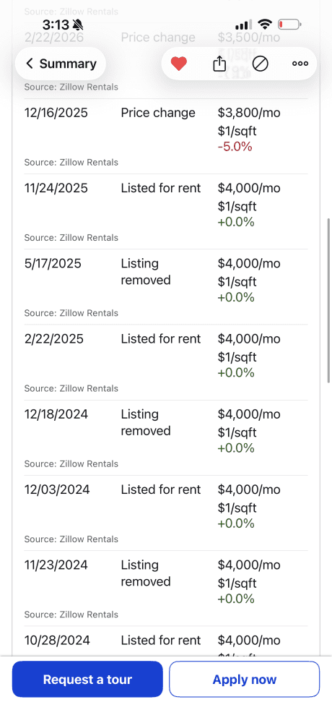
Task: Tap the silent bell icon by the clock
Action: pos(78,25)
